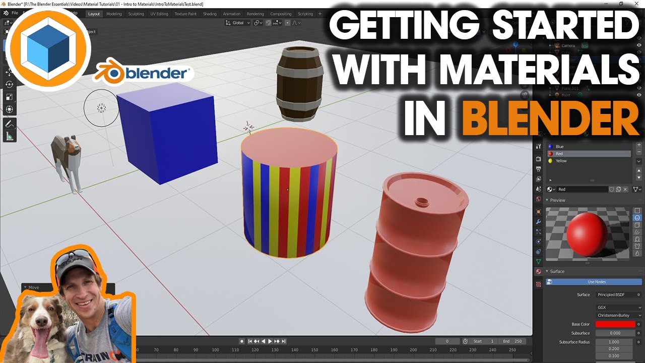
Task: Open the Principled BSDF surface dropdown
Action: pyautogui.click(x=619, y=294)
